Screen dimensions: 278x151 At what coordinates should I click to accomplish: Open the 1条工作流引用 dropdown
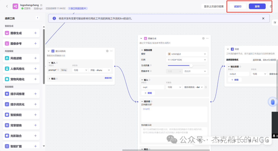[x=78, y=8]
